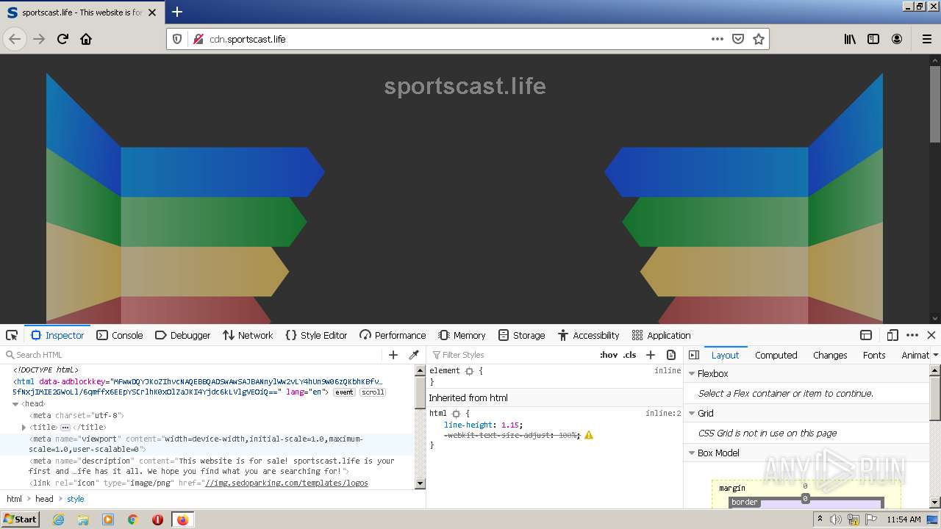
Task: Collapse the Flexbox section
Action: pyautogui.click(x=691, y=374)
